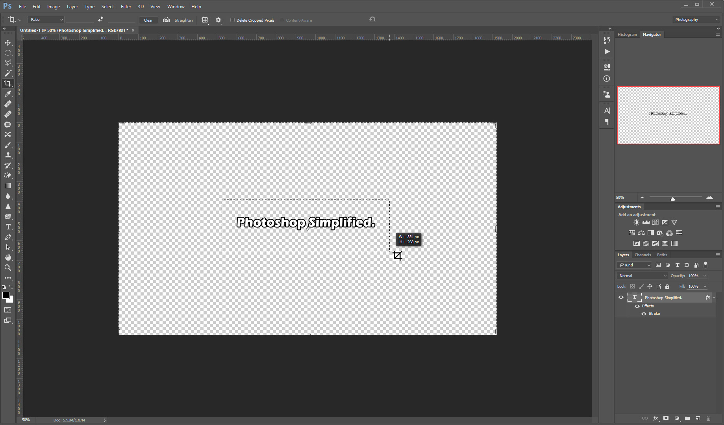The height and width of the screenshot is (425, 724).
Task: Select the Clone Stamp tool
Action: pyautogui.click(x=8, y=155)
